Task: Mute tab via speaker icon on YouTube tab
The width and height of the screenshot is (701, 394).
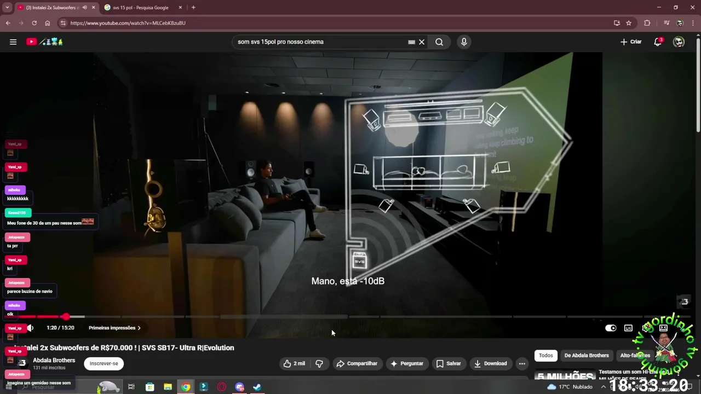Action: click(84, 8)
